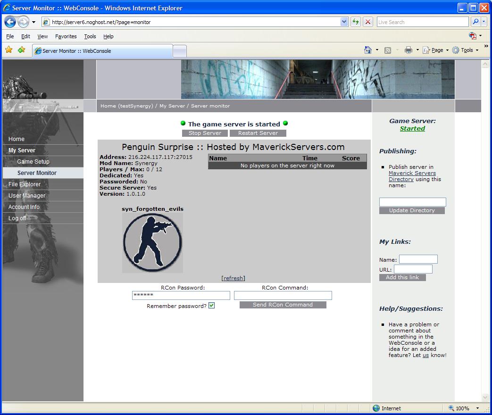Screen dimensions: 492x415
Task: Open the Favorites menu
Action: point(66,36)
